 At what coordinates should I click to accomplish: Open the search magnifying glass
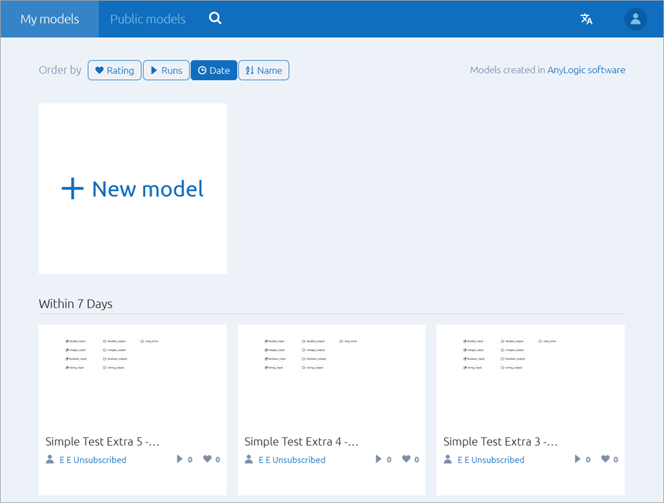coord(215,19)
